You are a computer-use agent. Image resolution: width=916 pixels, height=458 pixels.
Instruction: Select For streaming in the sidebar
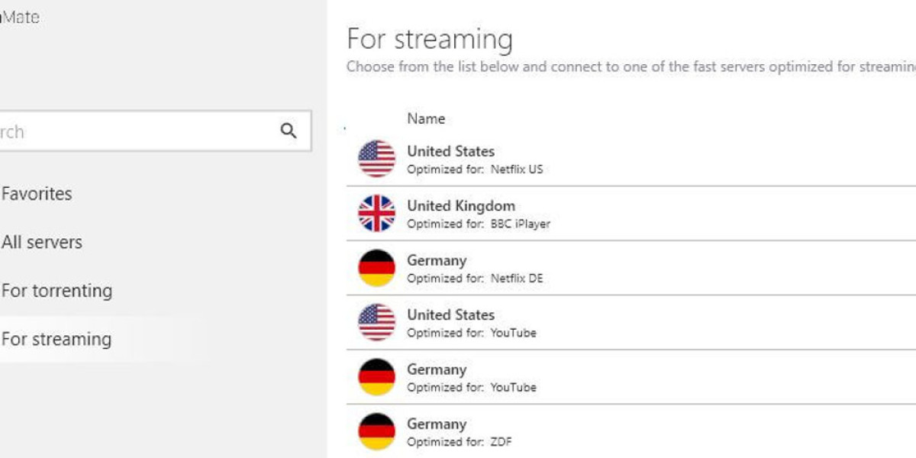point(56,339)
